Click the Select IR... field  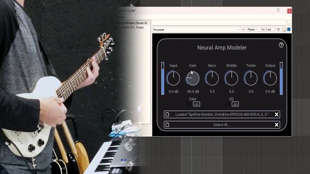222,125
